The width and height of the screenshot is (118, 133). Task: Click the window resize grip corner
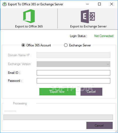[x=116, y=131]
